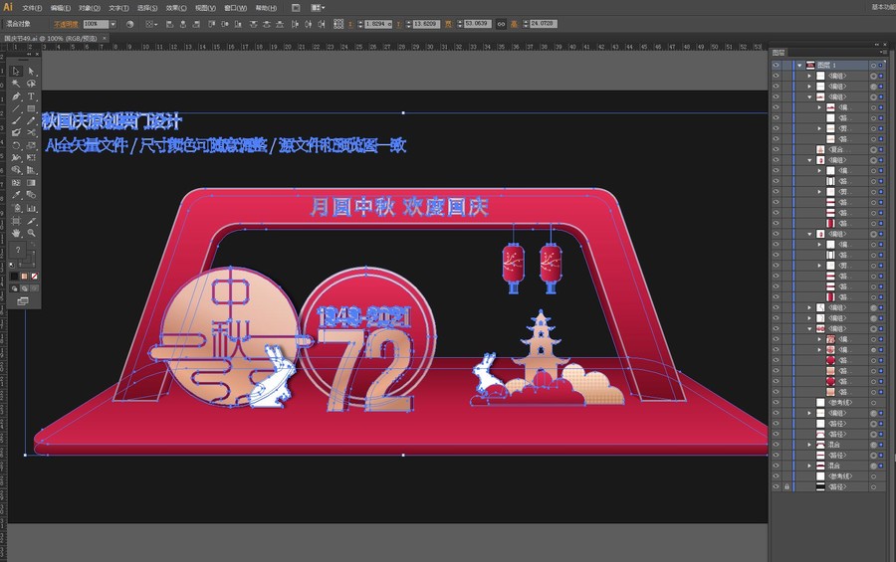Viewport: 896px width, 562px height.
Task: Hide 图层 1 with its eye icon
Action: 776,65
